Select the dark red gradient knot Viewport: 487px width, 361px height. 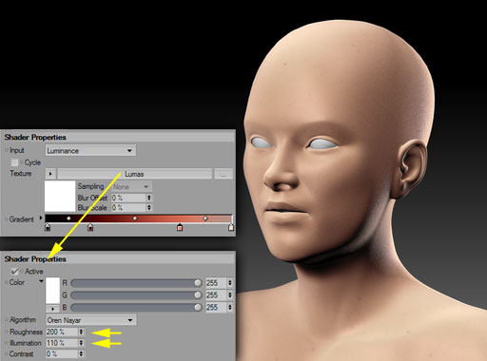click(x=90, y=227)
